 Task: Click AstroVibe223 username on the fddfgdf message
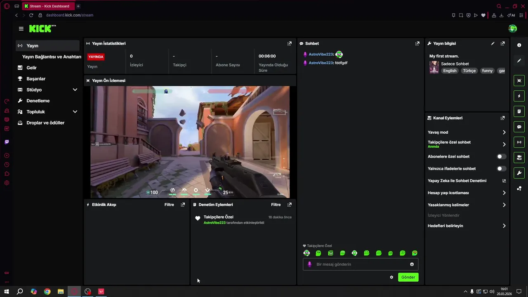coord(321,63)
